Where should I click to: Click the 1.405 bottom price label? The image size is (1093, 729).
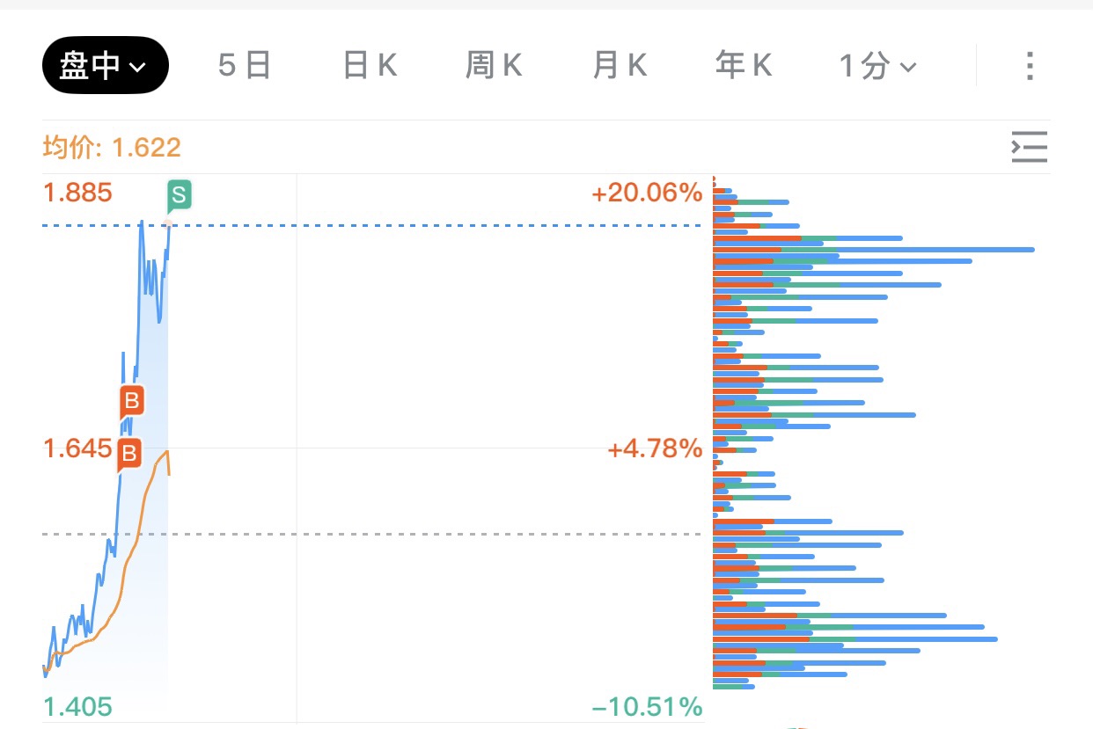[77, 706]
